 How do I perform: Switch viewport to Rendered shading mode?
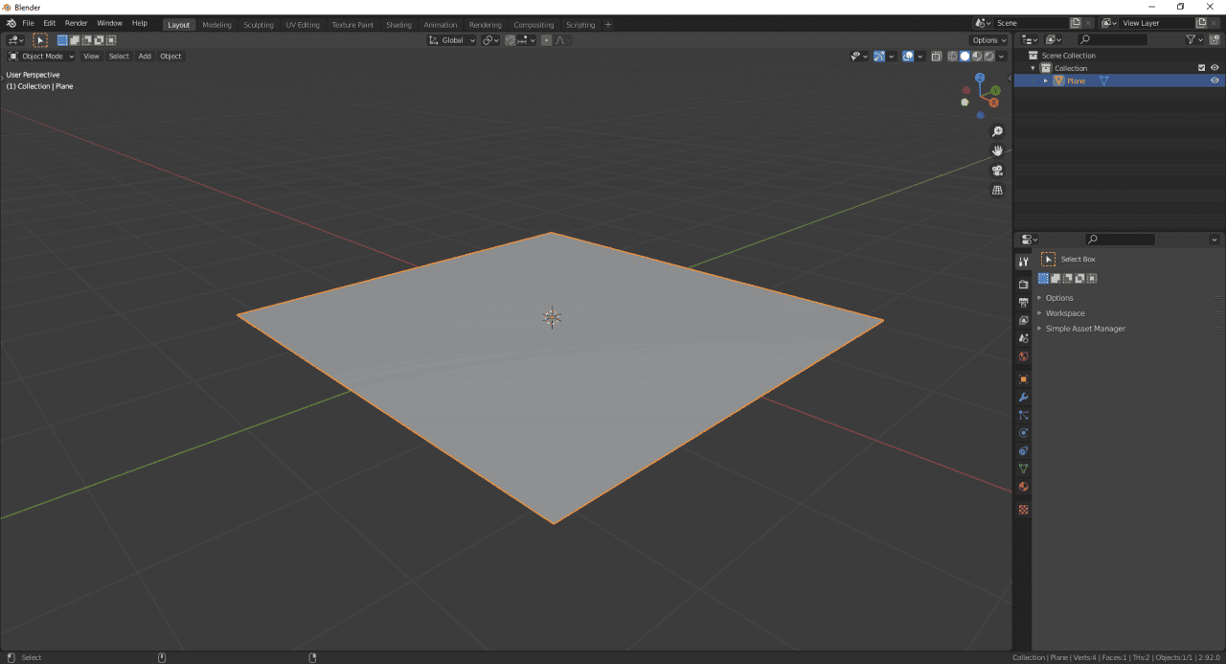(x=988, y=56)
